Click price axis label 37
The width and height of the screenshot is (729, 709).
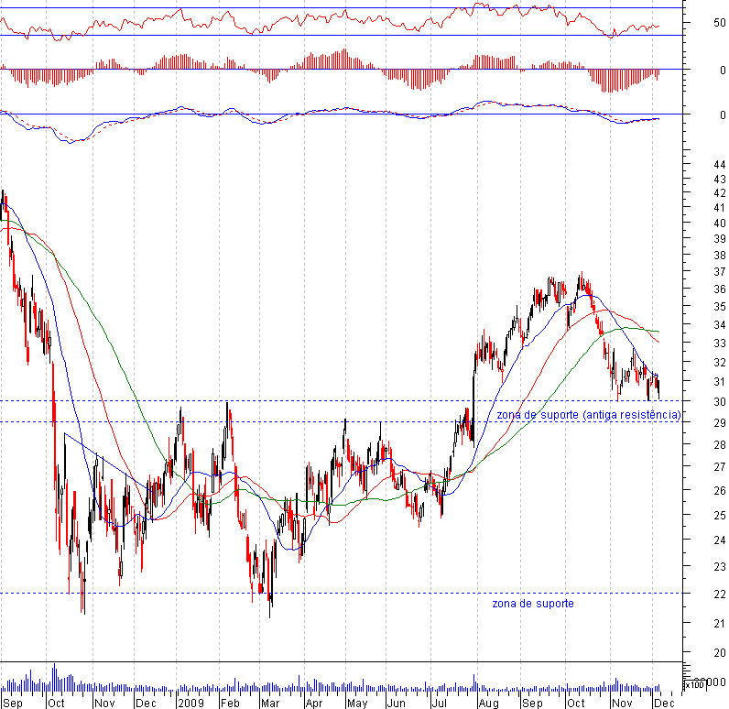[720, 272]
